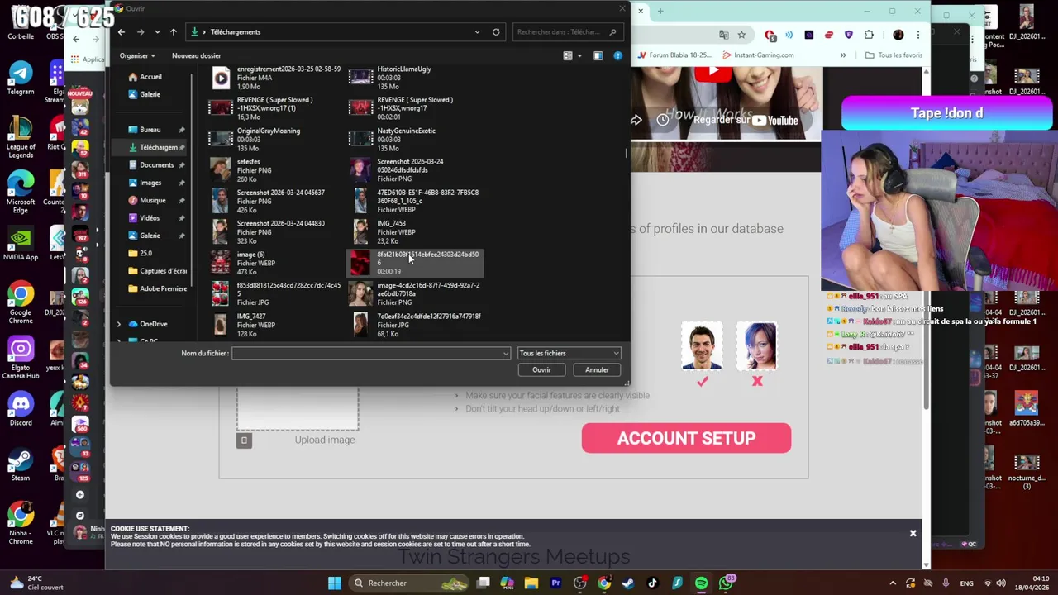Click the ACCOUNT SETUP button
This screenshot has width=1058, height=595.
686,438
